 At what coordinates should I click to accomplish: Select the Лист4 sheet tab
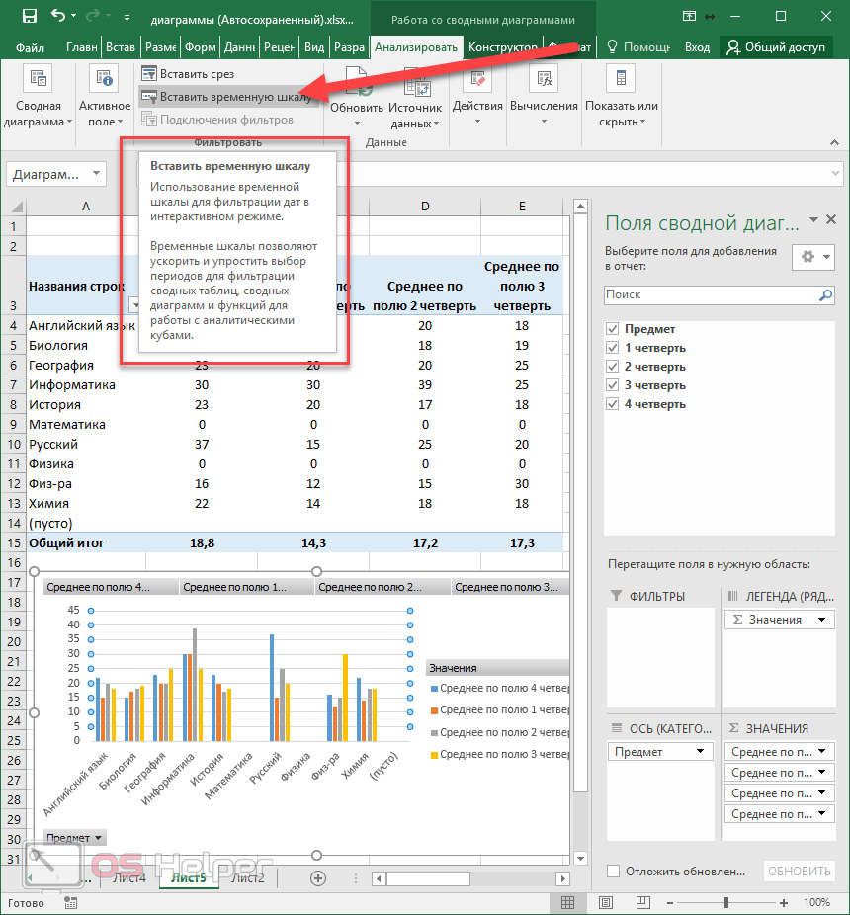point(128,877)
